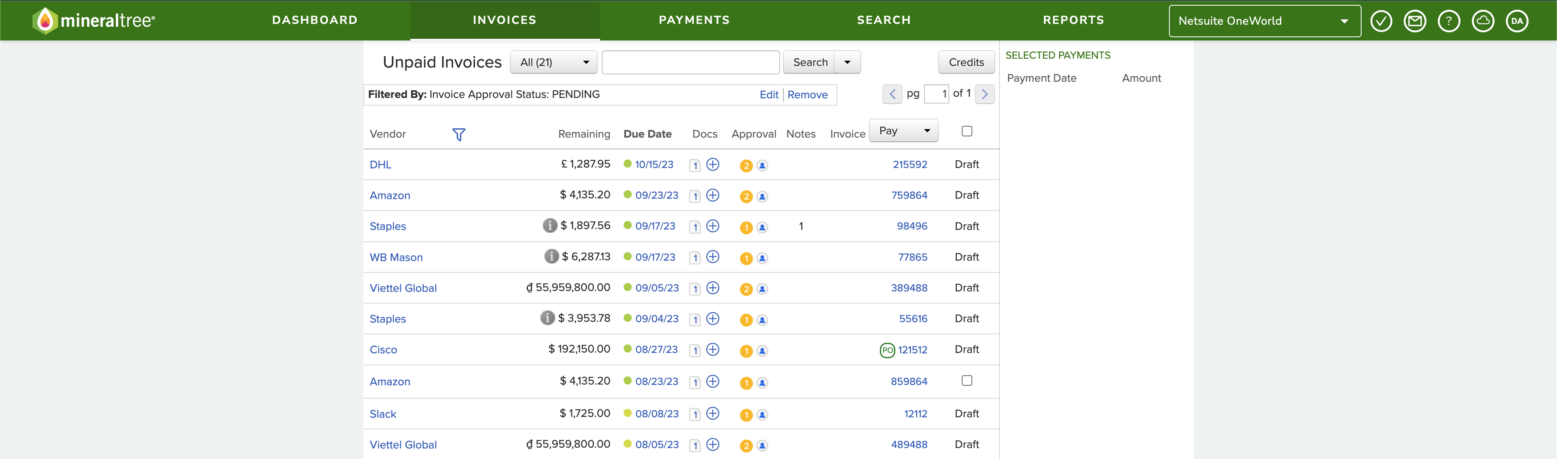The image size is (1557, 459).
Task: Click due date 10/15/23
Action: click(654, 165)
